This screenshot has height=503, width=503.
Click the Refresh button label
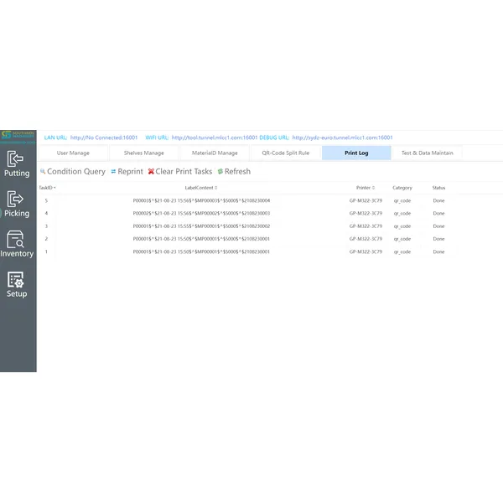pyautogui.click(x=237, y=172)
